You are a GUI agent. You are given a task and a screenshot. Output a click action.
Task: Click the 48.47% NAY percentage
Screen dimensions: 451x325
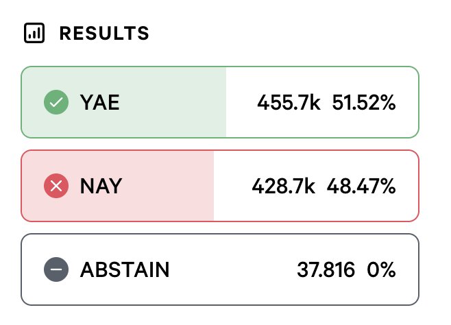(361, 186)
